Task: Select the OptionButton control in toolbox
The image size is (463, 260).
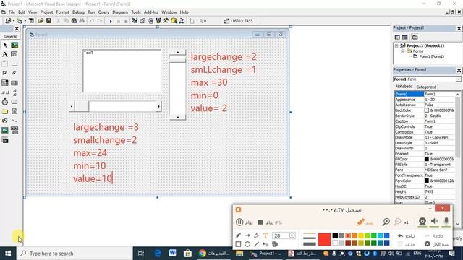Action: [x=14, y=73]
